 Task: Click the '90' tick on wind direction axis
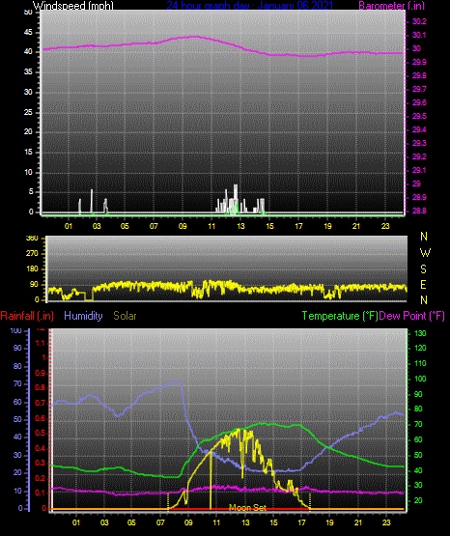(34, 284)
